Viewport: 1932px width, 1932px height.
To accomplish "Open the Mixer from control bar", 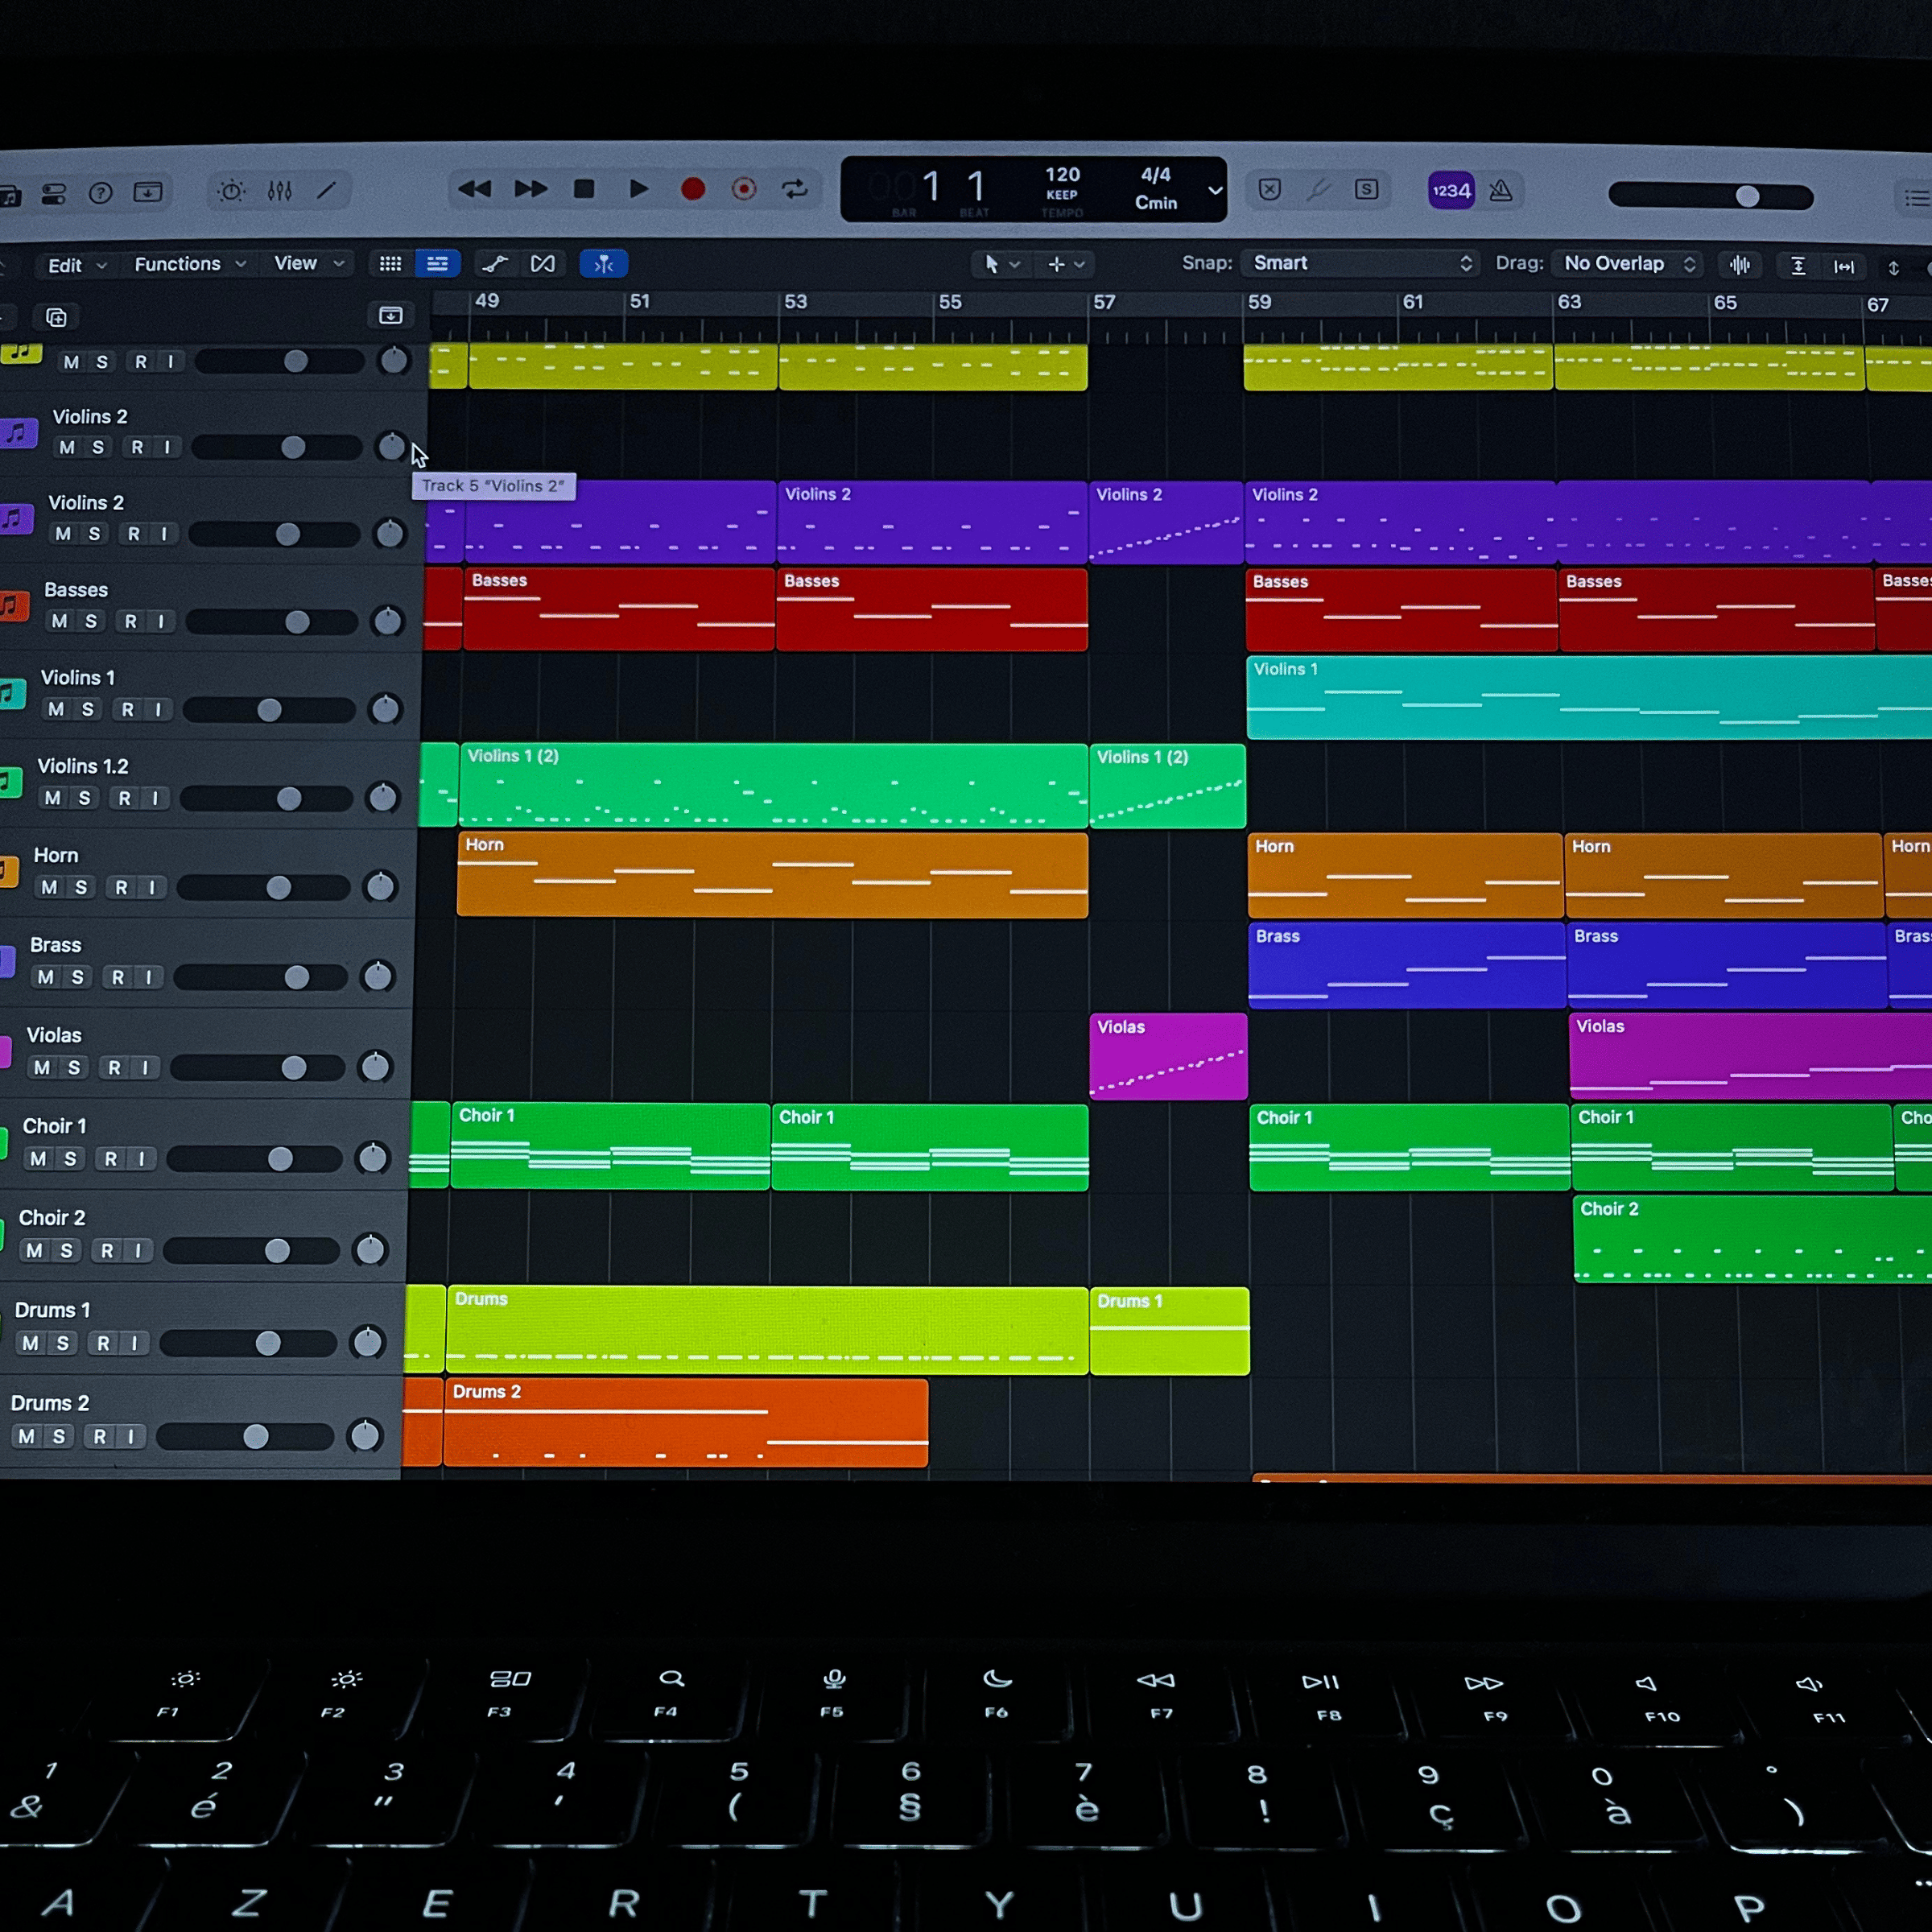I will pyautogui.click(x=280, y=191).
